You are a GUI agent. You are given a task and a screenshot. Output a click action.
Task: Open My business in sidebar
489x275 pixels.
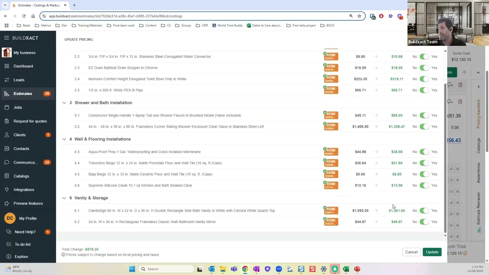[24, 53]
